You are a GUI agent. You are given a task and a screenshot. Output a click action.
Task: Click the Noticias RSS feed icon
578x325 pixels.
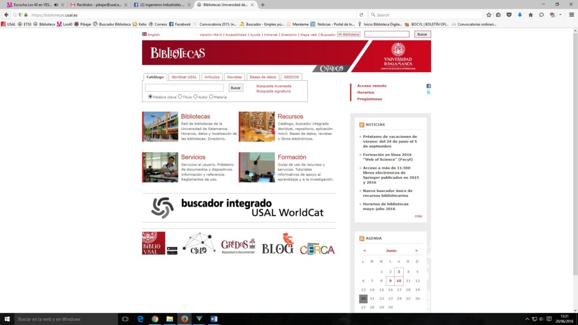click(x=362, y=125)
